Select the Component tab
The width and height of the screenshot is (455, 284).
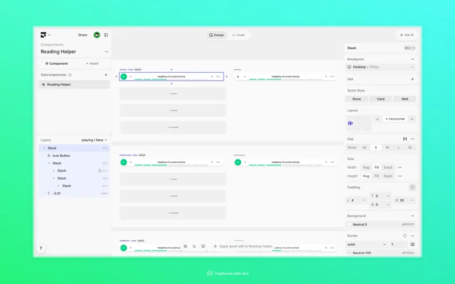[56, 64]
